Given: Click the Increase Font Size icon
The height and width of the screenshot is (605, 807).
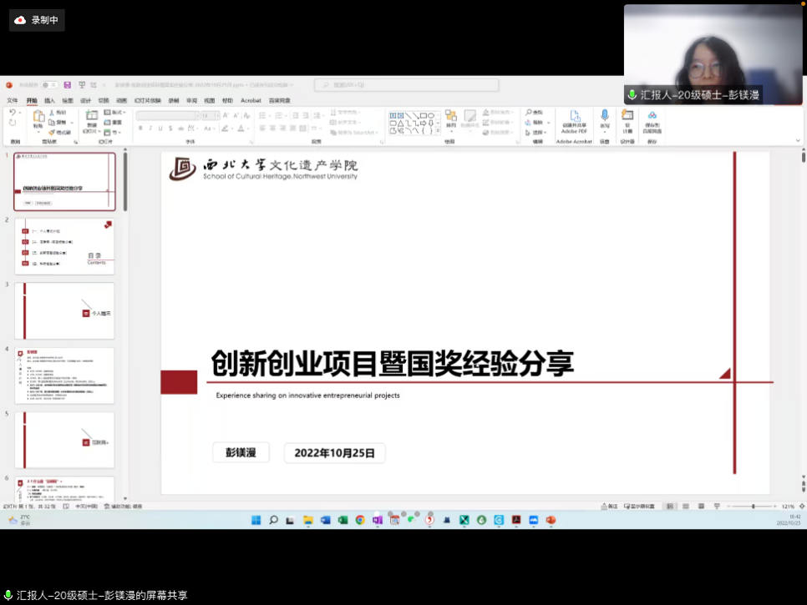Looking at the screenshot, I should coord(226,115).
